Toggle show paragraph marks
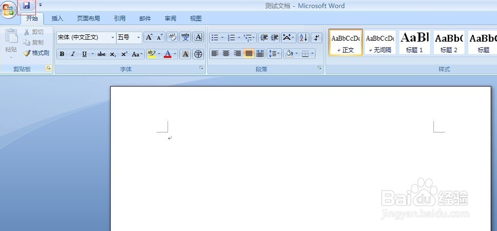 [316, 38]
